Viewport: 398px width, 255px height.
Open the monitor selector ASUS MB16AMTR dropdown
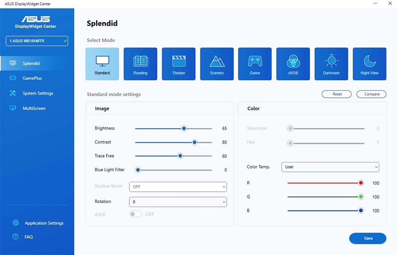pyautogui.click(x=37, y=41)
